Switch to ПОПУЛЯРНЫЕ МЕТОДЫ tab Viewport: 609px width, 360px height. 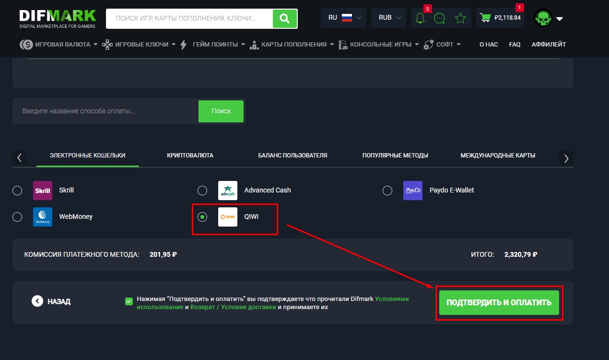(x=395, y=156)
